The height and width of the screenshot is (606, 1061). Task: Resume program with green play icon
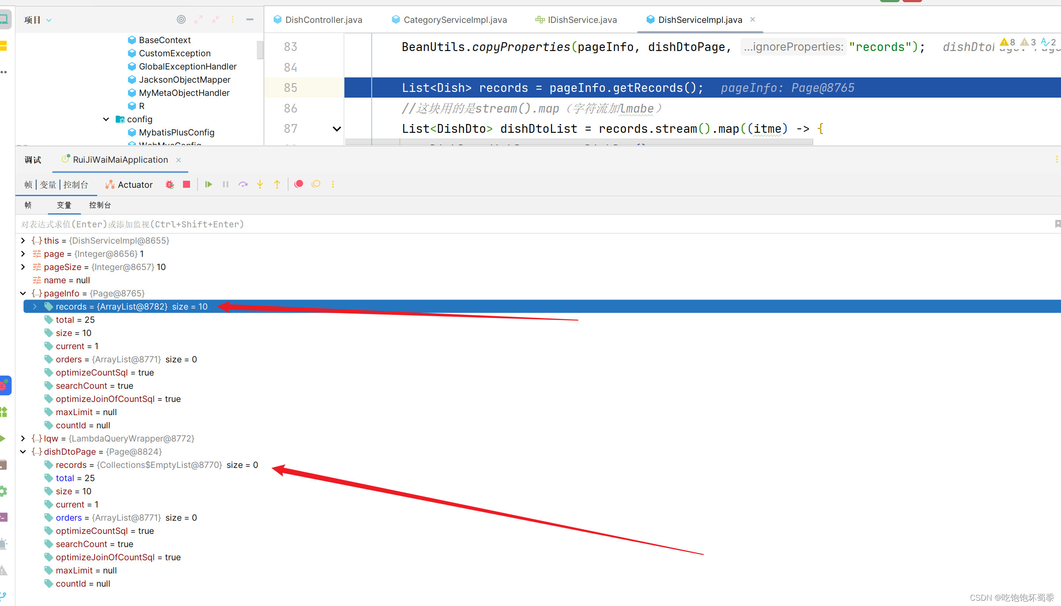(x=209, y=184)
